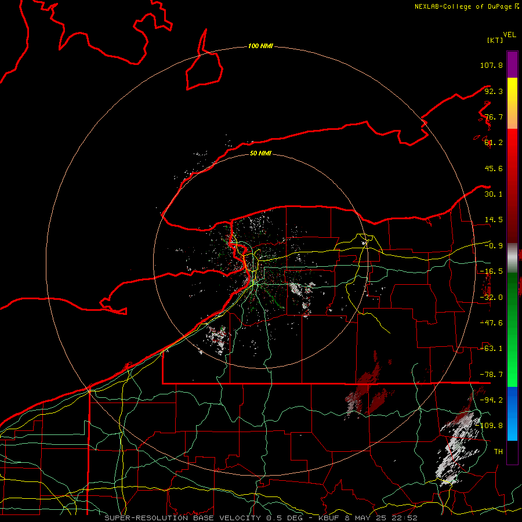Click the 50 NMI range ring label
522x522 pixels.
[x=260, y=153]
